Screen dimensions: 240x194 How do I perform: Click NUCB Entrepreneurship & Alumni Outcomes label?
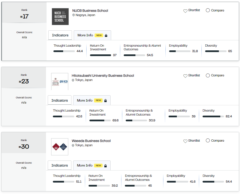pyautogui.click(x=142, y=47)
